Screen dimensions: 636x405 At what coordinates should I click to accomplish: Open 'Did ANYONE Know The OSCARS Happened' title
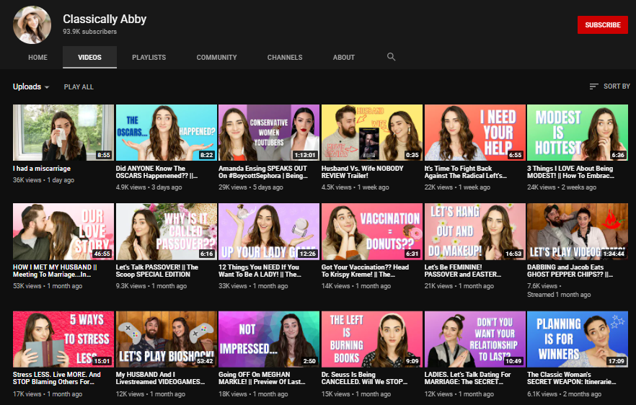click(156, 172)
